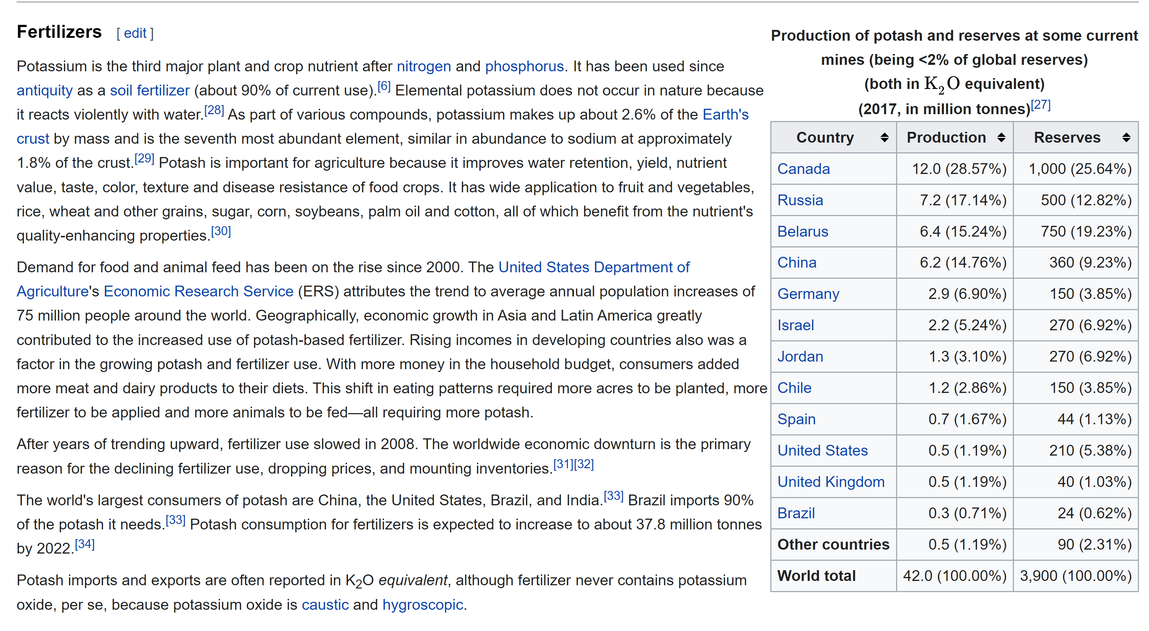Open Belarus link in table
Screen dimensions: 1149x631
tap(803, 232)
